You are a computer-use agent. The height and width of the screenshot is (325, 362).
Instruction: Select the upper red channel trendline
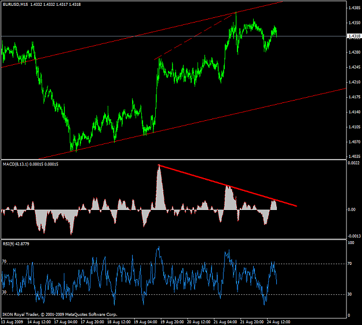tap(142, 34)
